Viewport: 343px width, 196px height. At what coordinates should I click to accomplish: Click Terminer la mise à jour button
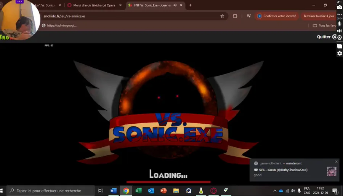point(319,16)
